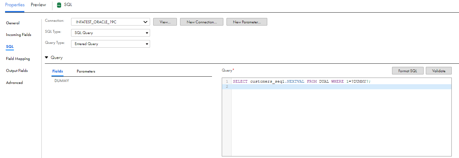Viewport: 459px width, 158px height.
Task: Open the Field Mapping section
Action: 18,59
